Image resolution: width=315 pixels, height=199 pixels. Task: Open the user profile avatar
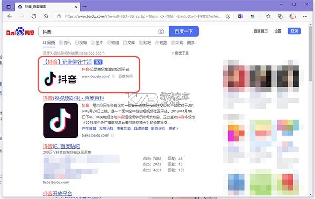click(x=292, y=16)
